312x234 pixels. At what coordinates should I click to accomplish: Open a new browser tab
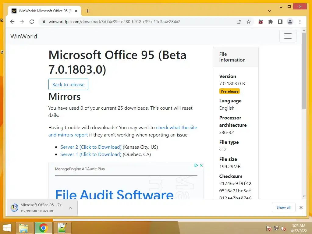(x=88, y=11)
